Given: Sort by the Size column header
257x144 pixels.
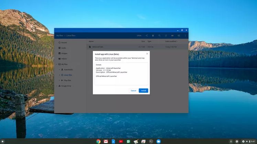Looking at the screenshot, I should 143,41.
